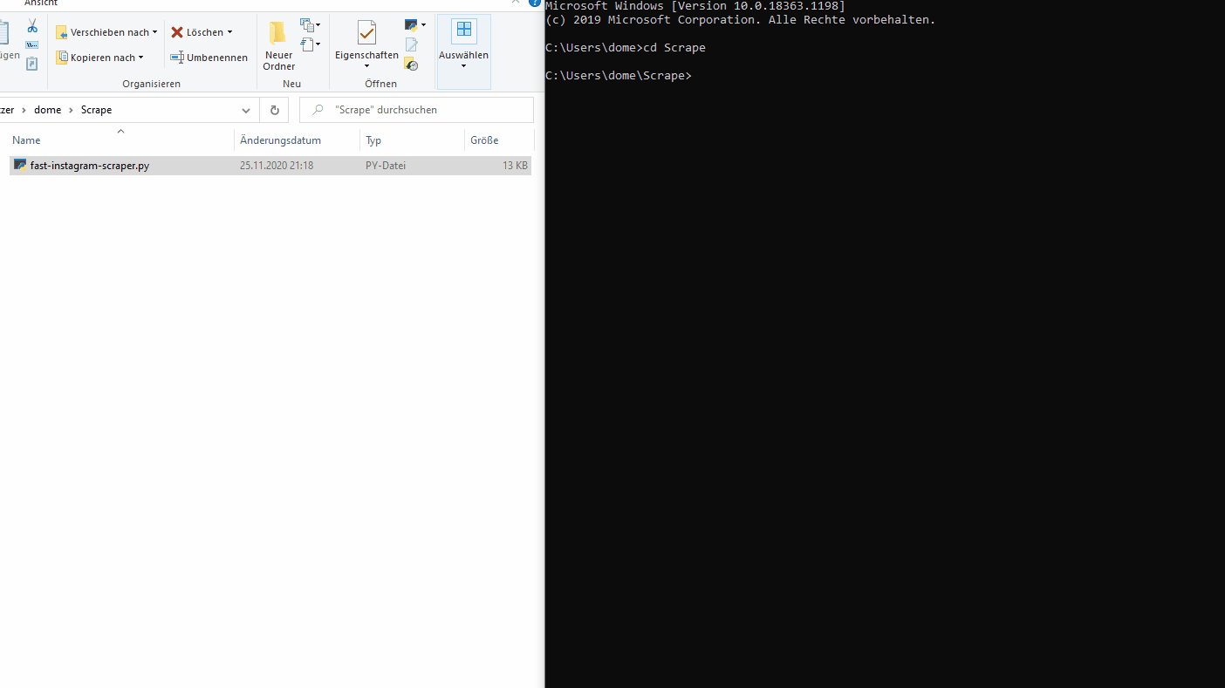Click Umbenennen to rename the file
The image size is (1225, 688).
[x=209, y=58]
